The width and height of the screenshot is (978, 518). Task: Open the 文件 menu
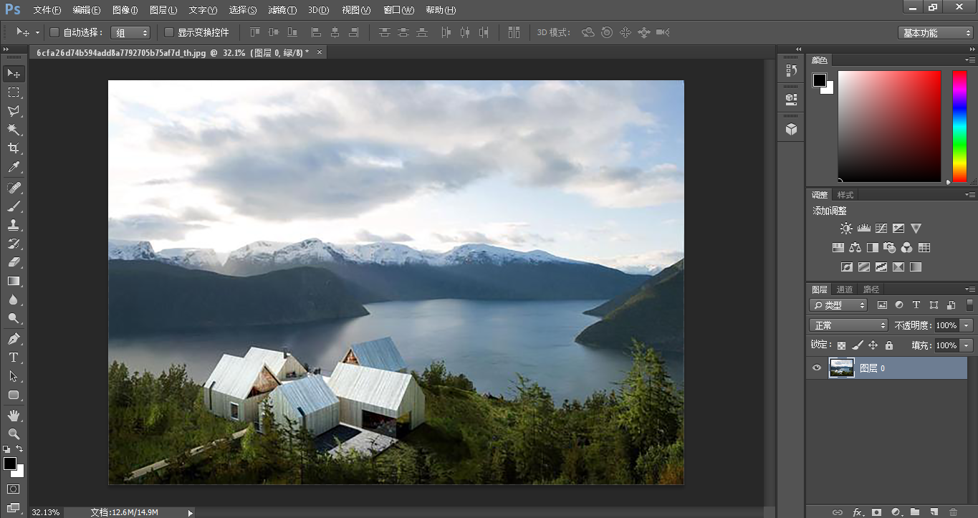pos(47,10)
